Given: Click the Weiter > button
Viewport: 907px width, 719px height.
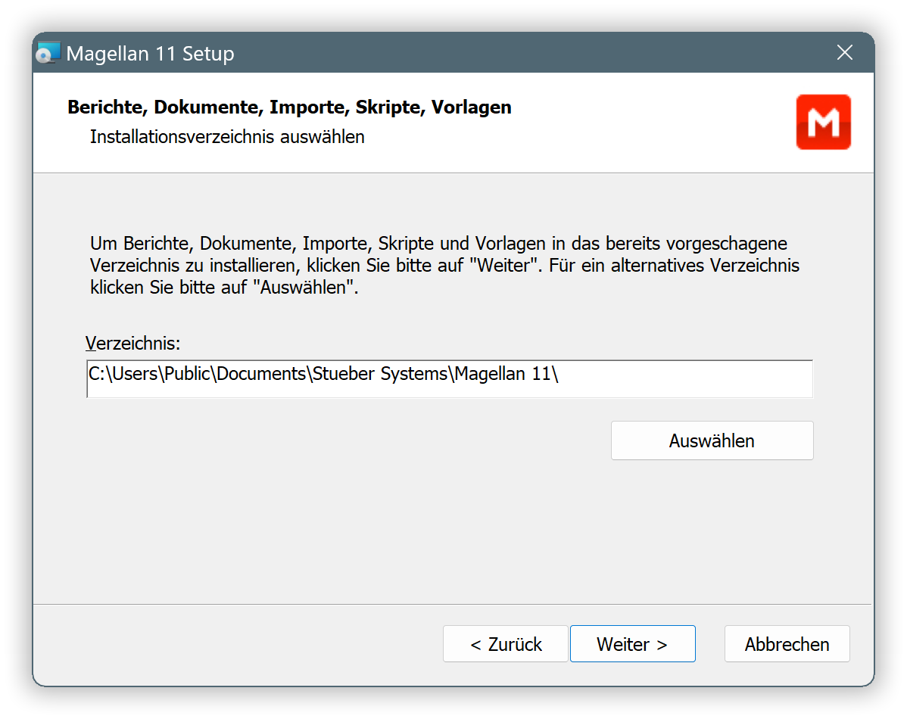Looking at the screenshot, I should click(632, 643).
